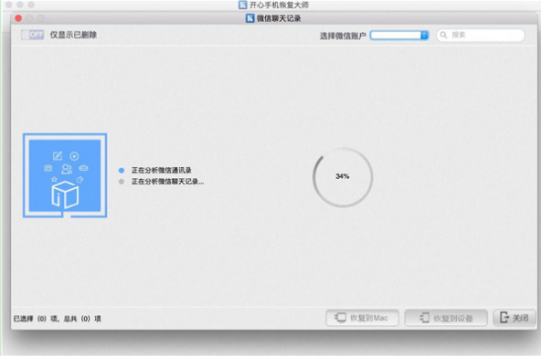Click the 搜索 search field
Screen dimensions: 541x356
481,36
